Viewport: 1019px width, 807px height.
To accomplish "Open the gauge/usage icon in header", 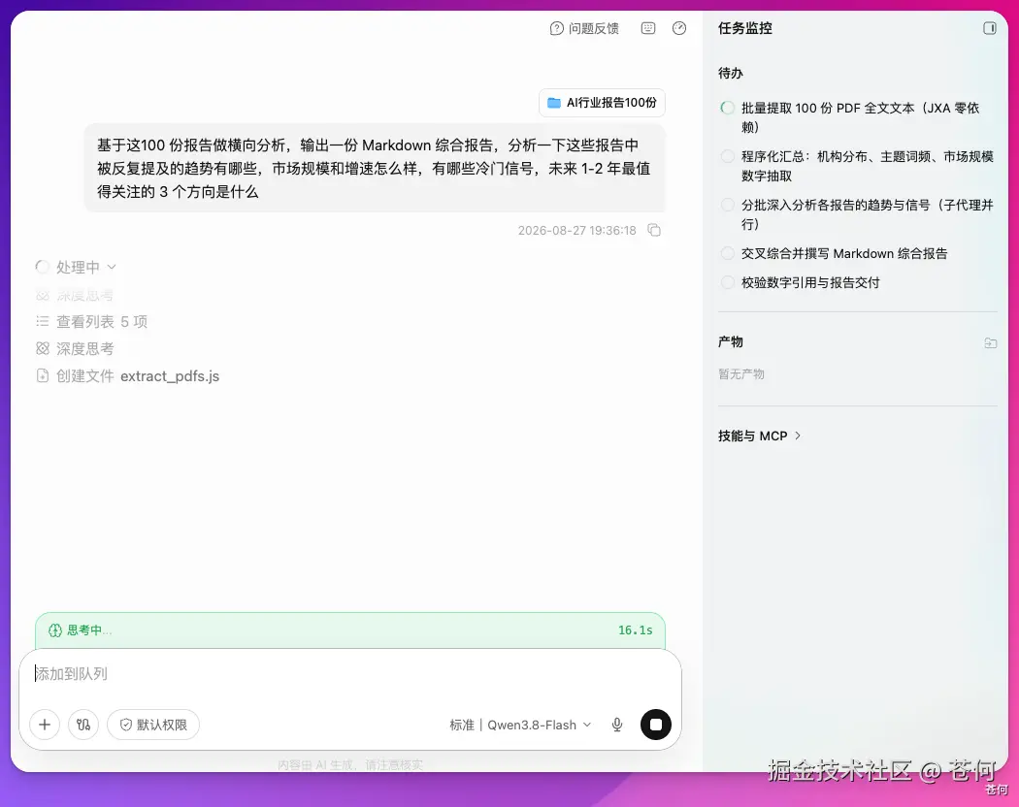I will click(x=679, y=28).
